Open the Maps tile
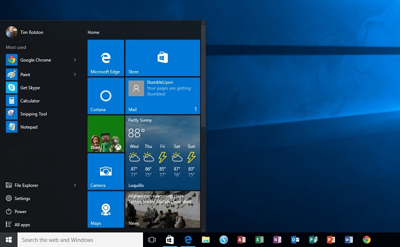 click(105, 209)
